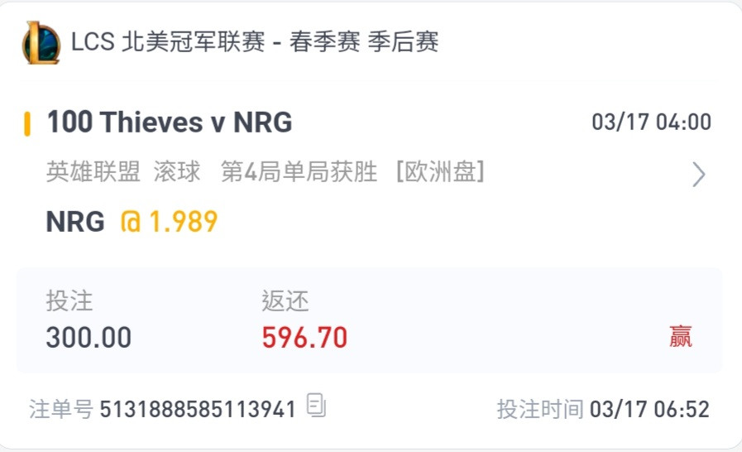Select the NRG bet selection
The height and width of the screenshot is (452, 742).
[75, 221]
